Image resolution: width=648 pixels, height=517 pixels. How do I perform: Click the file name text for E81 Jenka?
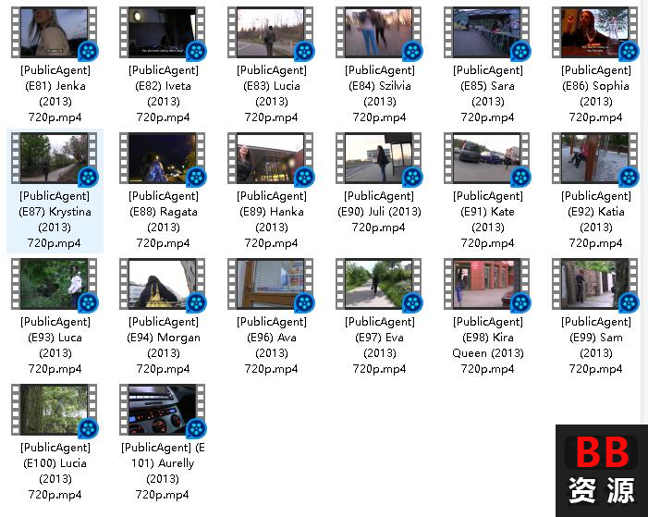tap(55, 93)
